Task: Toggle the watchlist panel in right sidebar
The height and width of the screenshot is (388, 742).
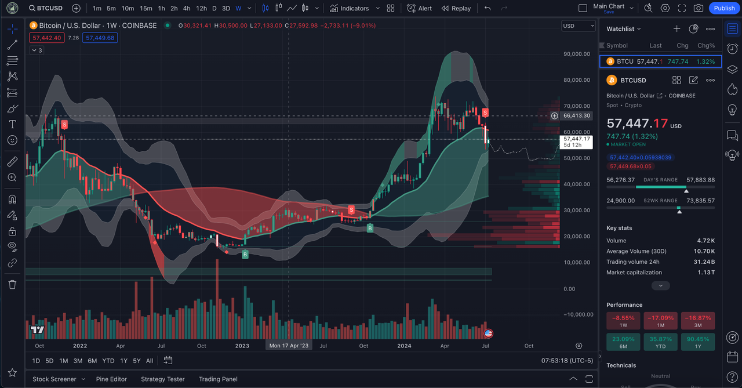Action: tap(732, 29)
